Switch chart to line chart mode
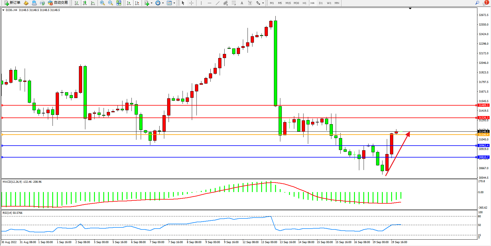 93,3
